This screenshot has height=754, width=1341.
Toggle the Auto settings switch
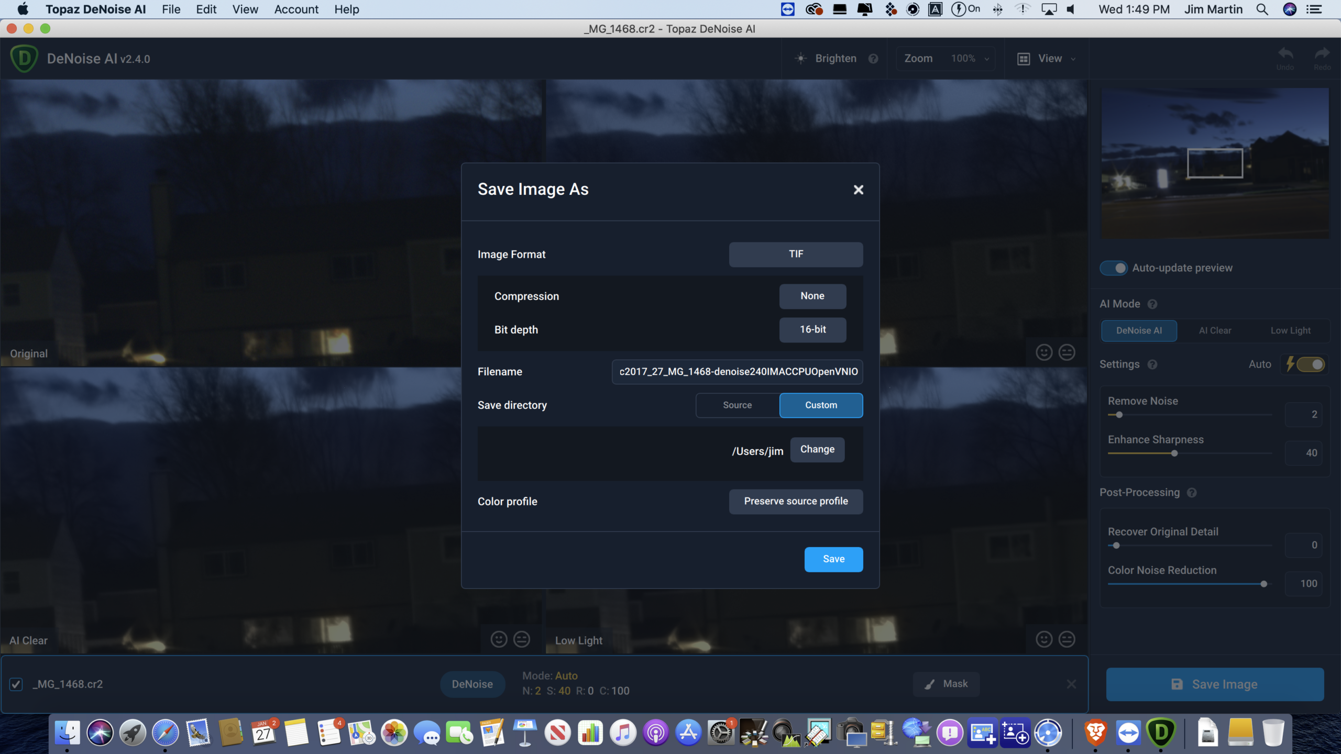point(1311,364)
